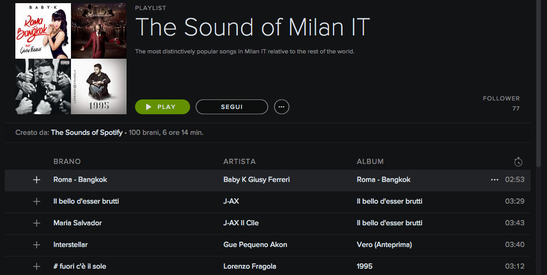Viewport: 547px width, 275px height.
Task: Open playlist more options ellipsis button
Action: [x=282, y=107]
